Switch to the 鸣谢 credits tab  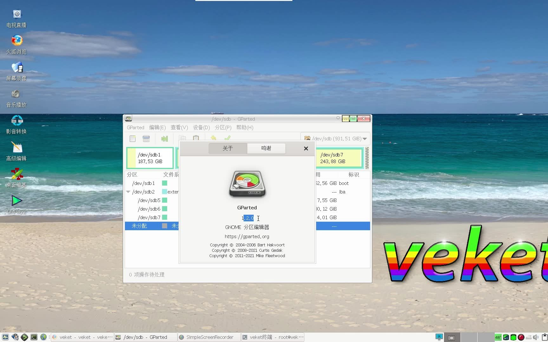(266, 148)
